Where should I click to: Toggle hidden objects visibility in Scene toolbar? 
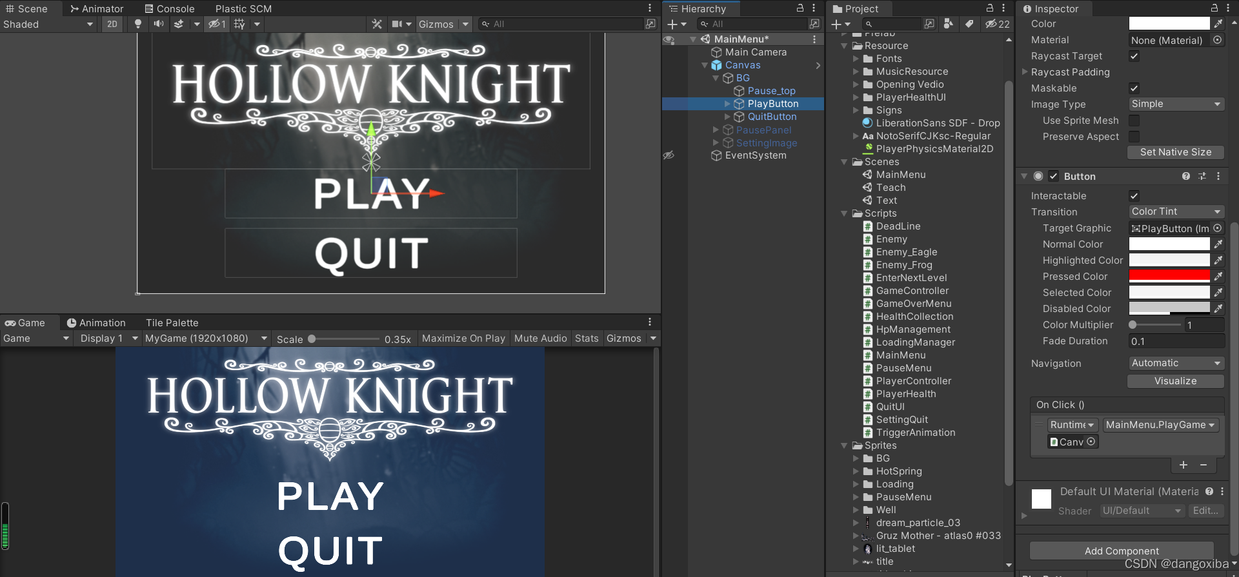[217, 24]
